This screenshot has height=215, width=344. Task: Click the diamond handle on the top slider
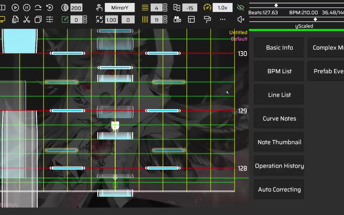click(x=276, y=5)
